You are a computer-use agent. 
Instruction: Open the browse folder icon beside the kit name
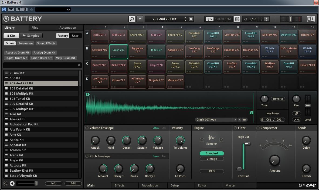(x=191, y=19)
